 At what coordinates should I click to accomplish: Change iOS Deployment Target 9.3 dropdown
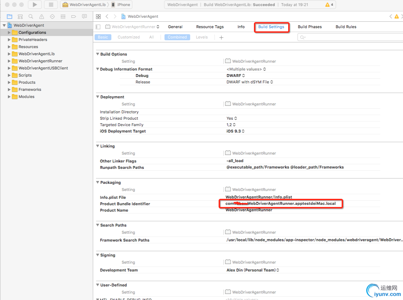235,131
